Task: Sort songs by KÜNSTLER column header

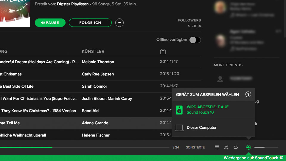Action: pyautogui.click(x=93, y=52)
